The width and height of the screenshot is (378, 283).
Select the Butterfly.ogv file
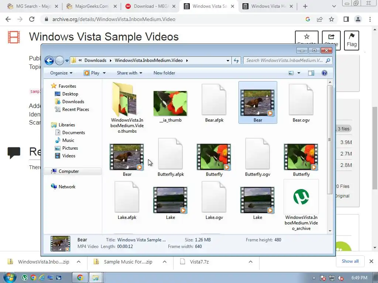257,157
